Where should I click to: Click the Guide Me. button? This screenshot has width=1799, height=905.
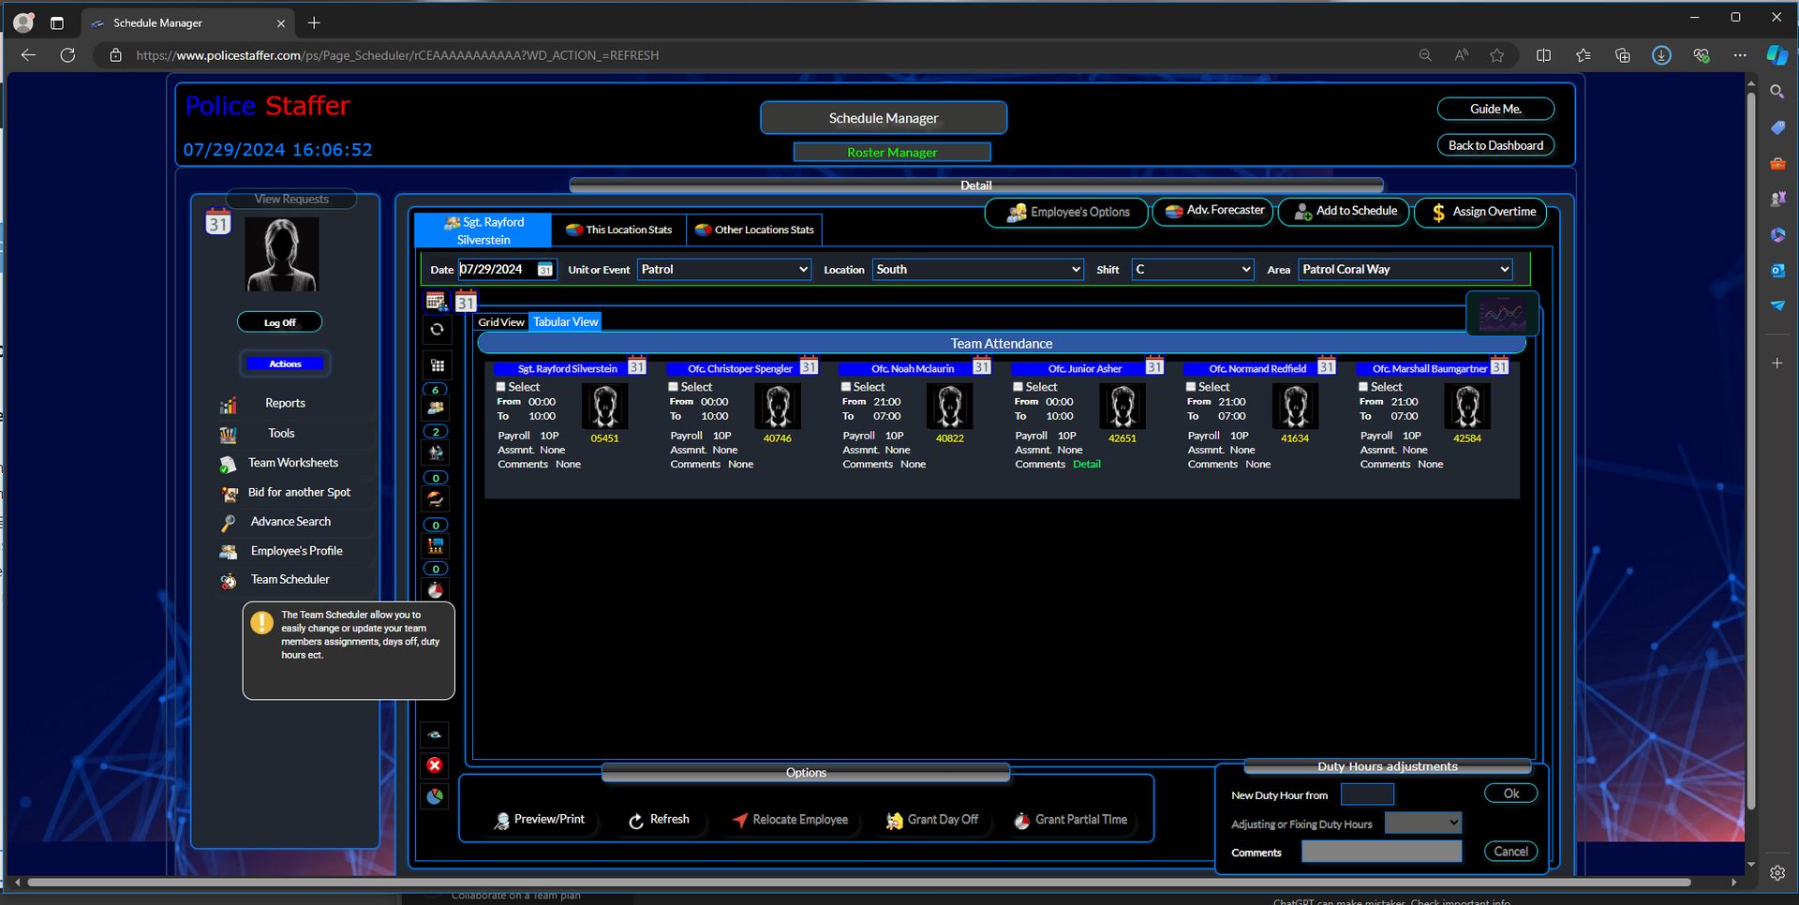(1495, 110)
